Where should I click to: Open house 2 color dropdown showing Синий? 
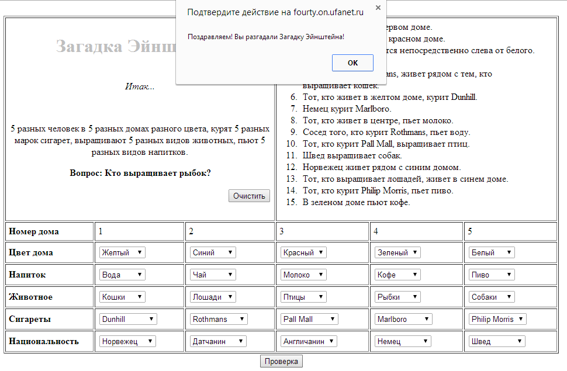coord(213,252)
